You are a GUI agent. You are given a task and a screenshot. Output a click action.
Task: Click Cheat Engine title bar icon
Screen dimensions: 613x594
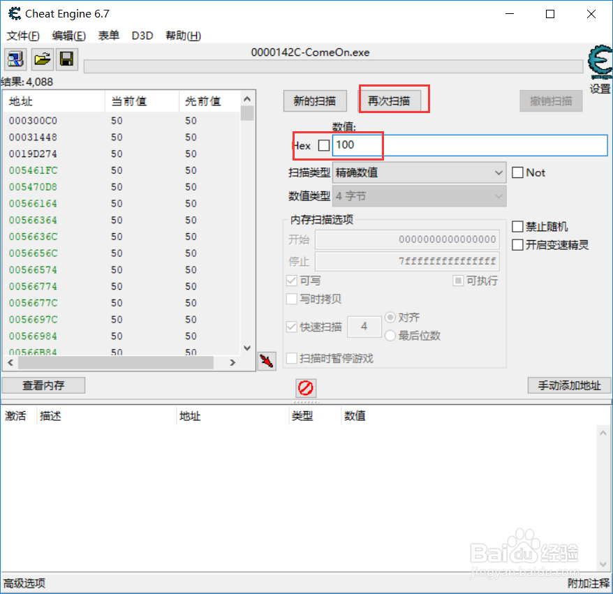point(15,14)
